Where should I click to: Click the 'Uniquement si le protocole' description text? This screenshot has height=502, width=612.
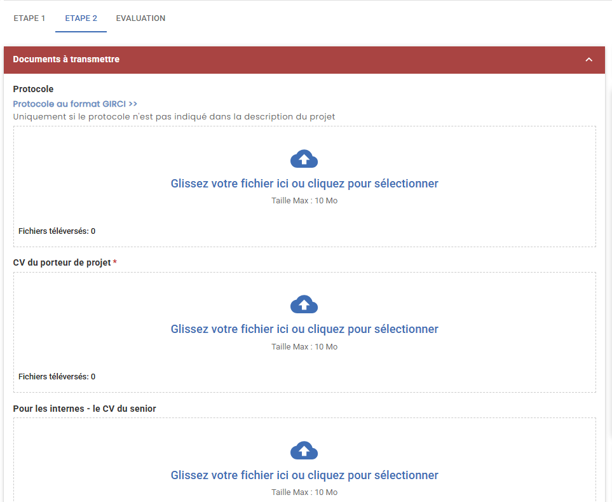click(173, 117)
